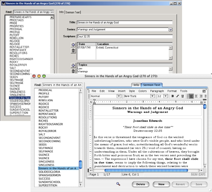This screenshot has height=192, width=212.
Task: Select SOLIDEOGLORIA in the Mac sermon list
Action: (x=51, y=172)
